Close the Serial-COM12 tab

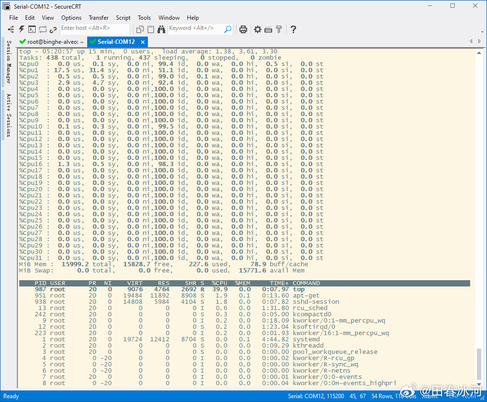(143, 42)
